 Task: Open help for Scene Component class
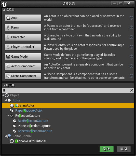131,76
